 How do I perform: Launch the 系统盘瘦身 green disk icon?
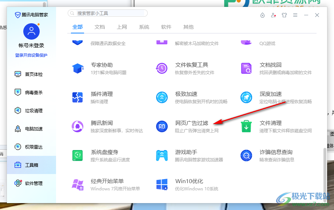77,155
